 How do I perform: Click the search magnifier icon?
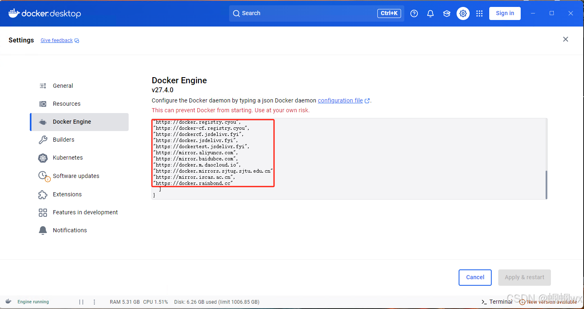pyautogui.click(x=236, y=13)
